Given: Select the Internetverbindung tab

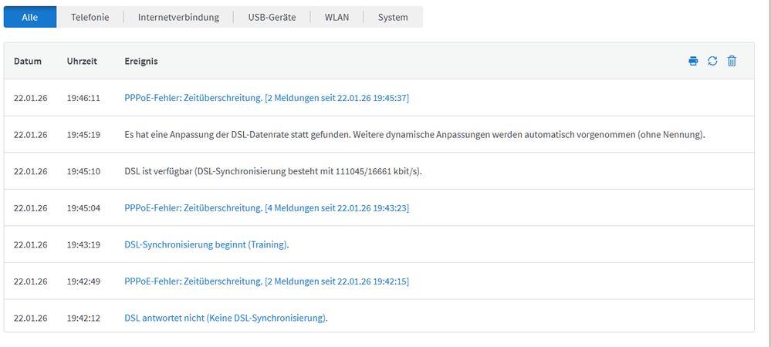Looking at the screenshot, I should (x=178, y=17).
